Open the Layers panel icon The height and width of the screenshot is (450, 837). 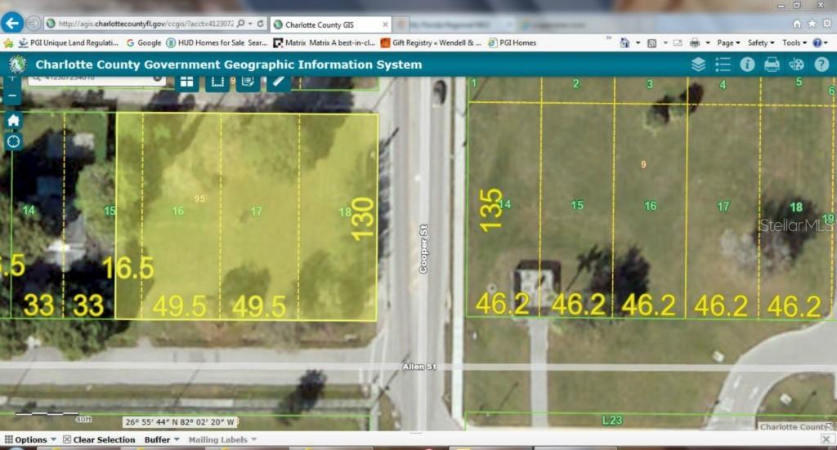[x=698, y=65]
